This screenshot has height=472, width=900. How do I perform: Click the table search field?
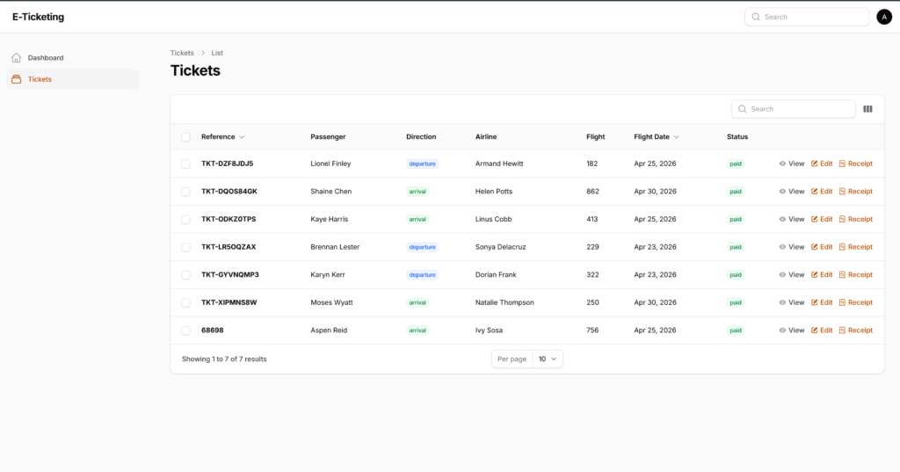794,109
